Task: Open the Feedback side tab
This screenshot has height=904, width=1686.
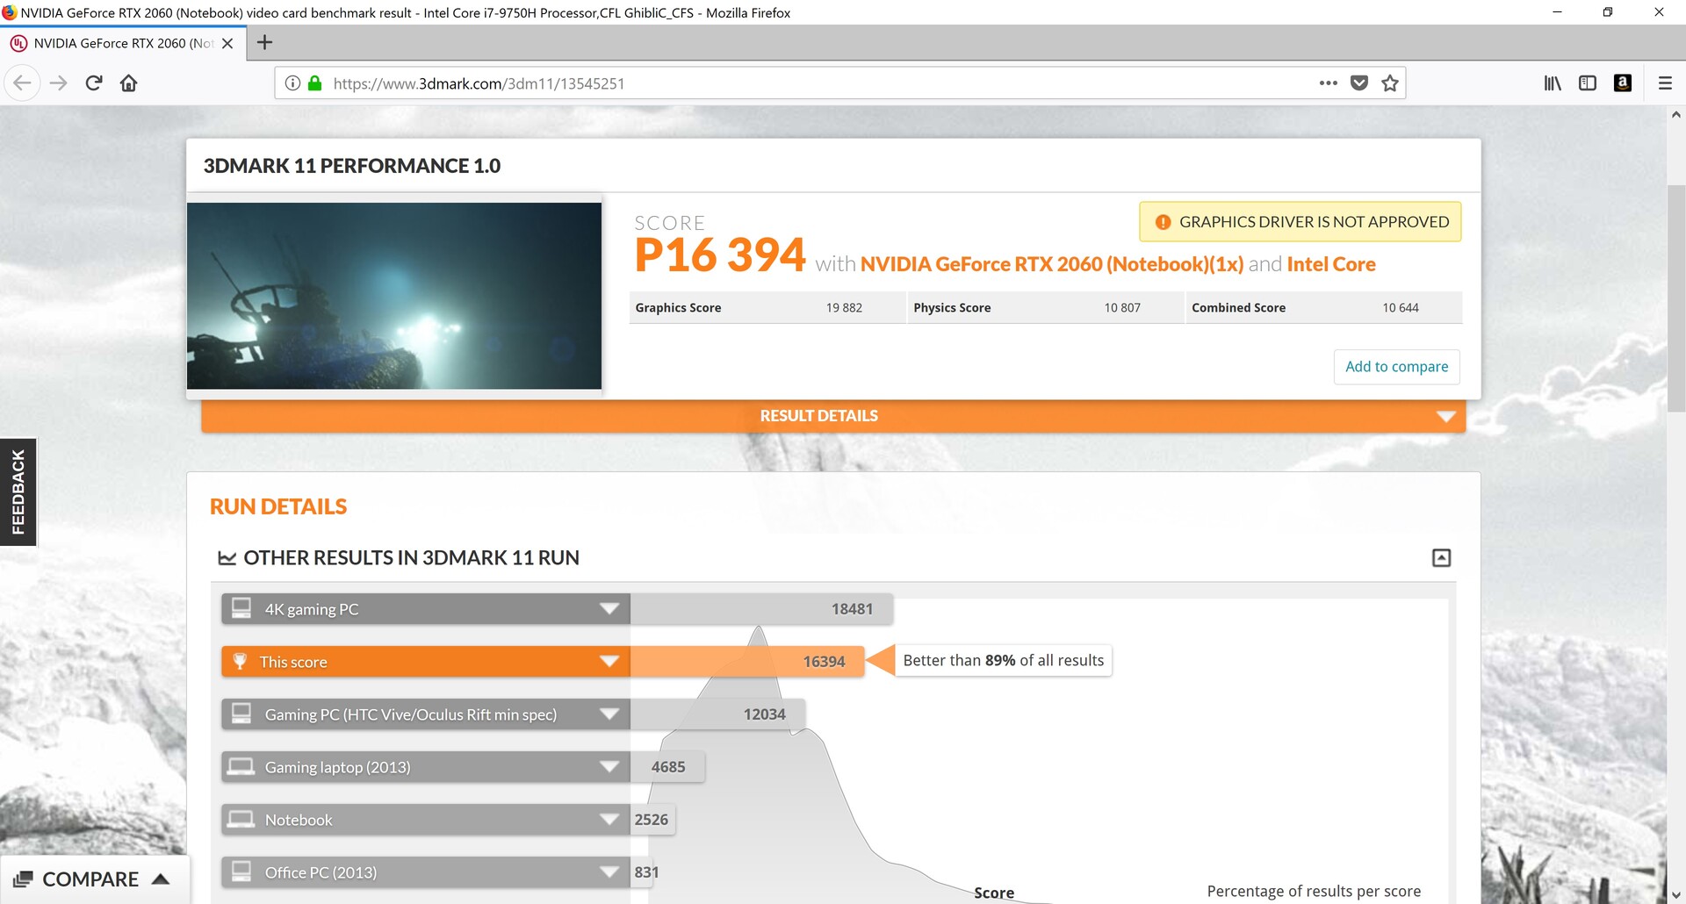Action: click(18, 491)
